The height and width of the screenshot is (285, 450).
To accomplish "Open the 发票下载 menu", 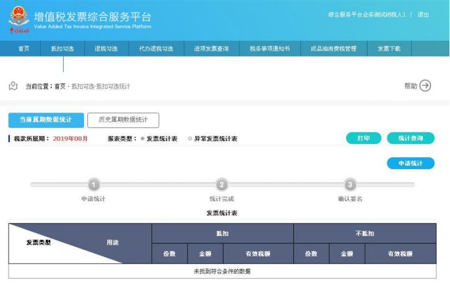I will 389,48.
